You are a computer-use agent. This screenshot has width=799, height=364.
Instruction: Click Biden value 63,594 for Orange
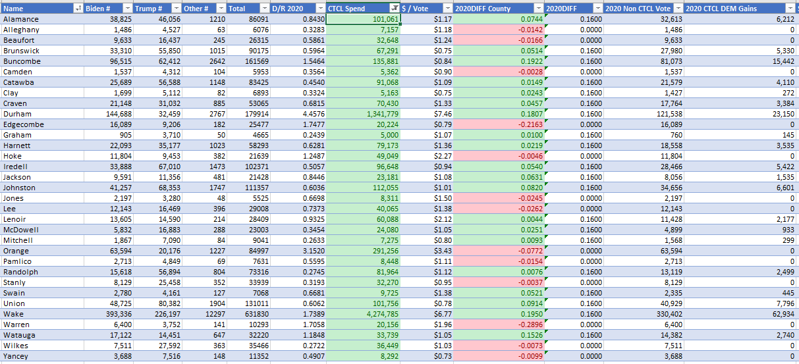point(120,251)
